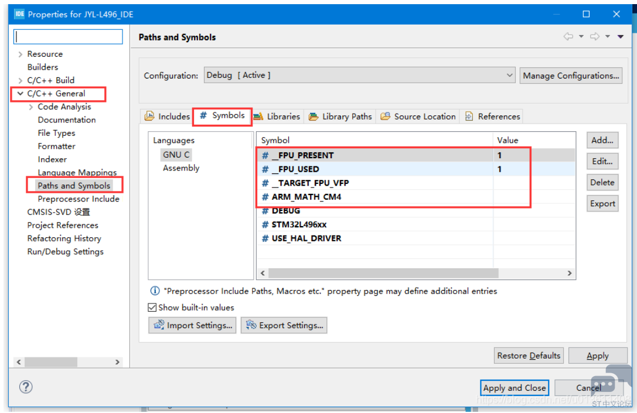The width and height of the screenshot is (637, 413).
Task: Select Assembly in the Languages list
Action: [x=181, y=168]
